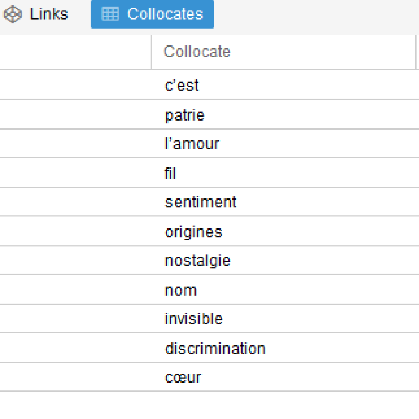This screenshot has width=419, height=419.
Task: Select the nostalgie row
Action: pos(209,260)
